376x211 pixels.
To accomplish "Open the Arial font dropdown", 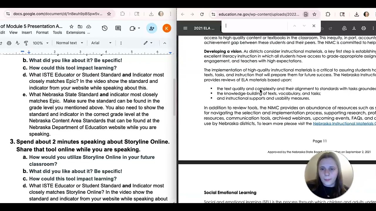I will click(x=101, y=43).
